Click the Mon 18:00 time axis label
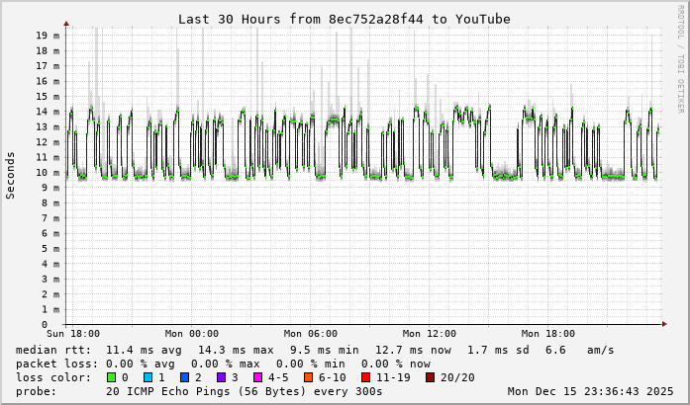Image resolution: width=690 pixels, height=405 pixels. [x=548, y=334]
